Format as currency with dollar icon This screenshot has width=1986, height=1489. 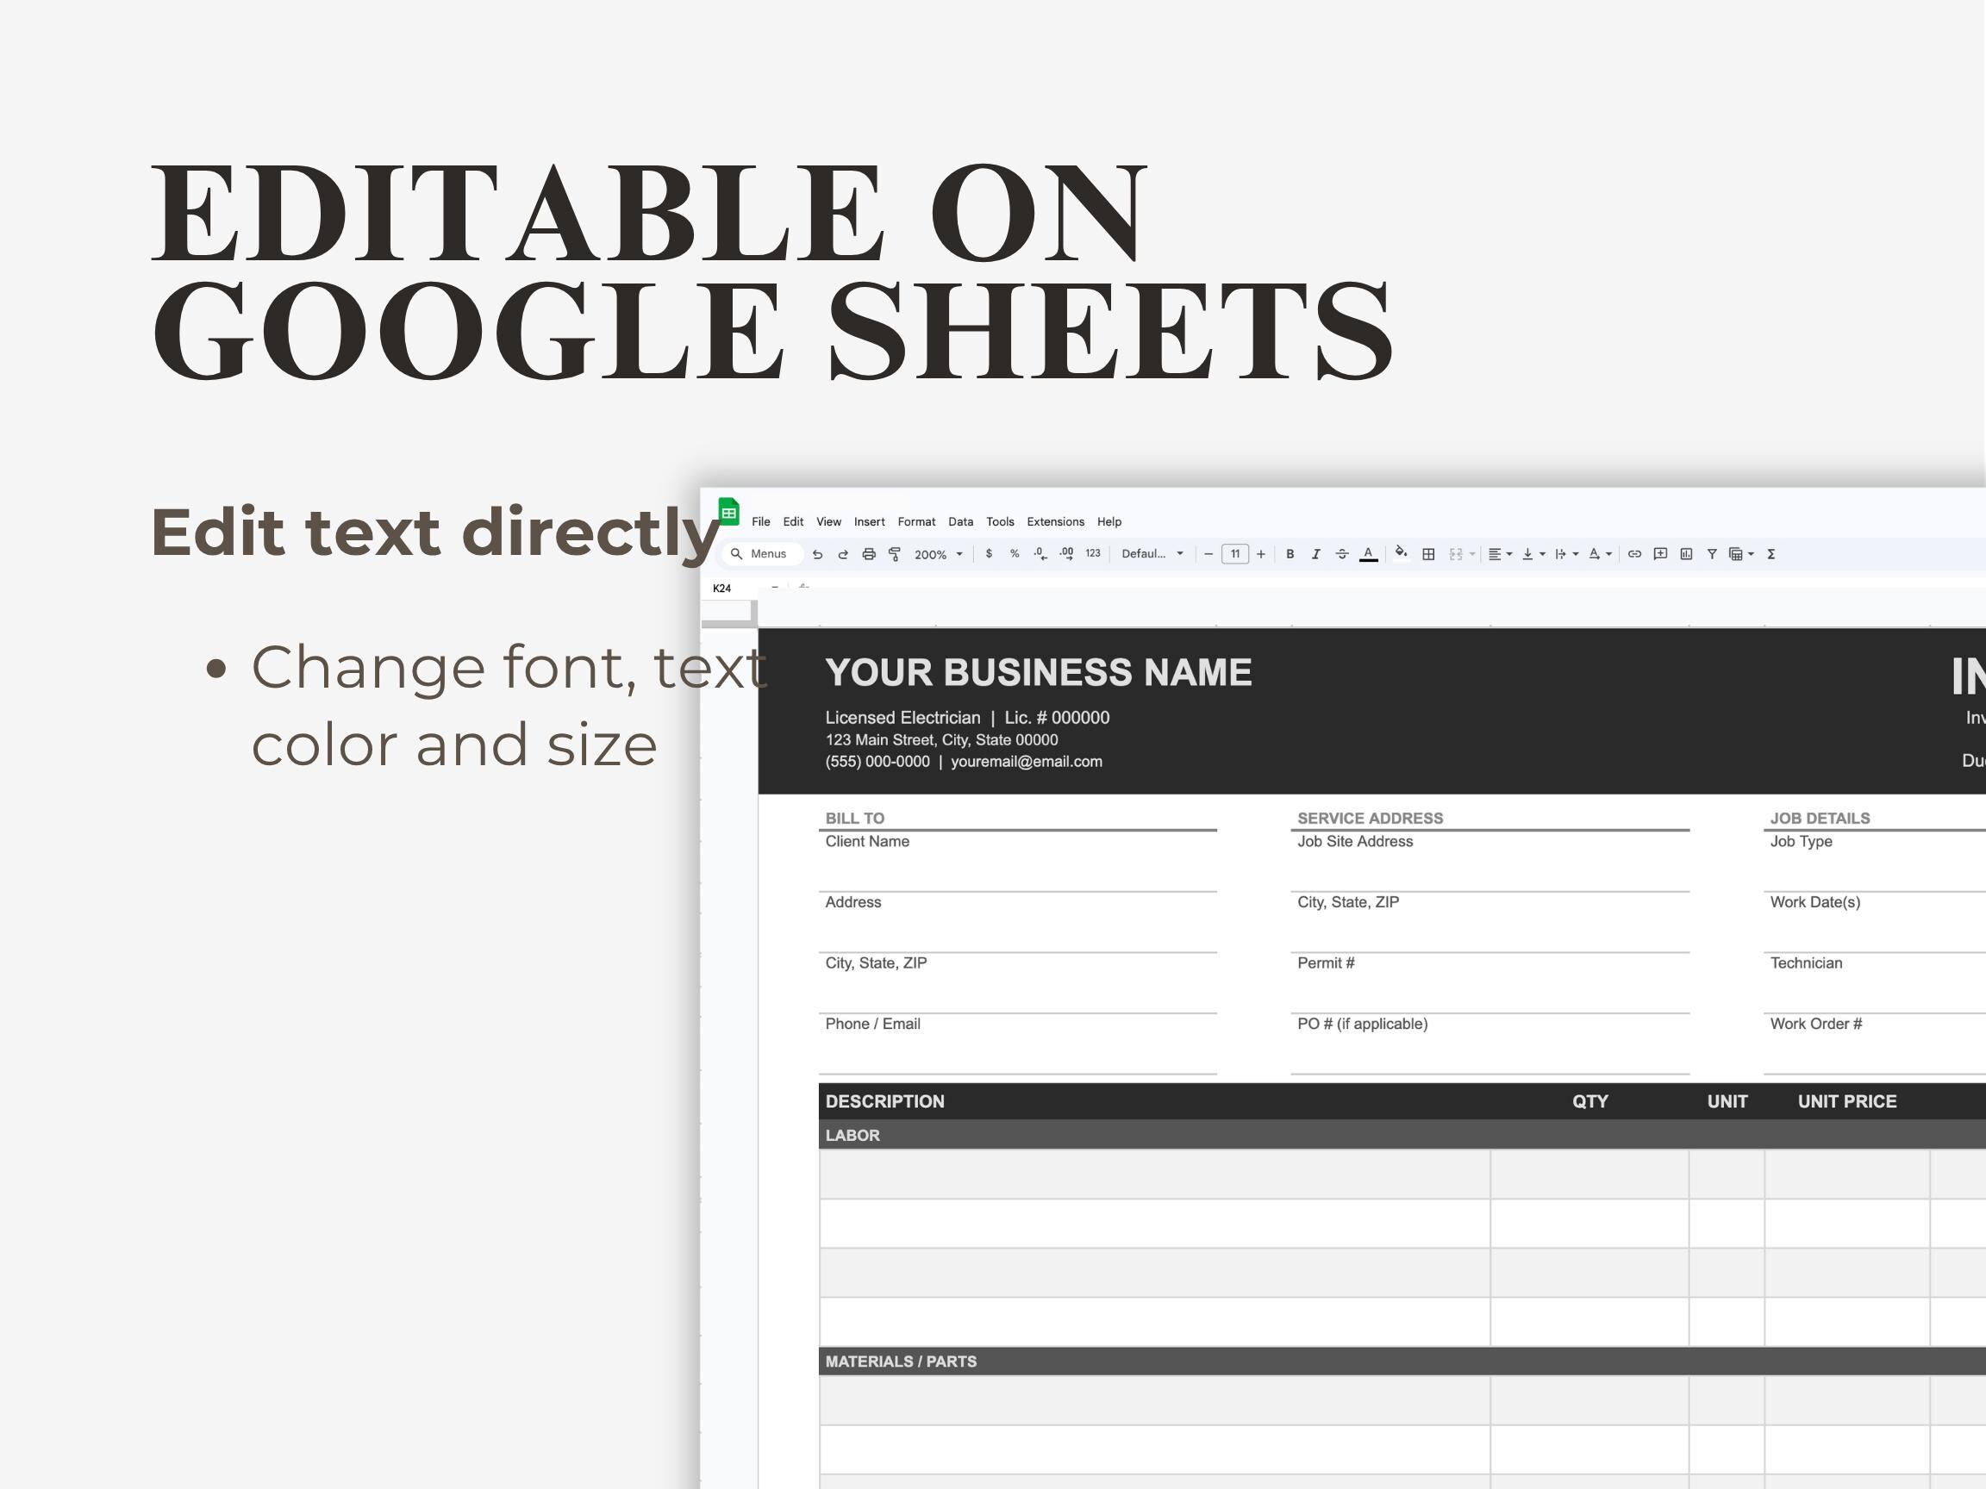(x=989, y=554)
